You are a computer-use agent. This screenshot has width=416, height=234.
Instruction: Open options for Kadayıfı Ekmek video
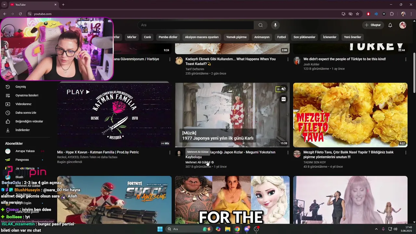point(288,59)
